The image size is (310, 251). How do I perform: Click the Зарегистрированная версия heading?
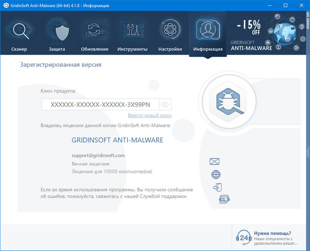(61, 65)
